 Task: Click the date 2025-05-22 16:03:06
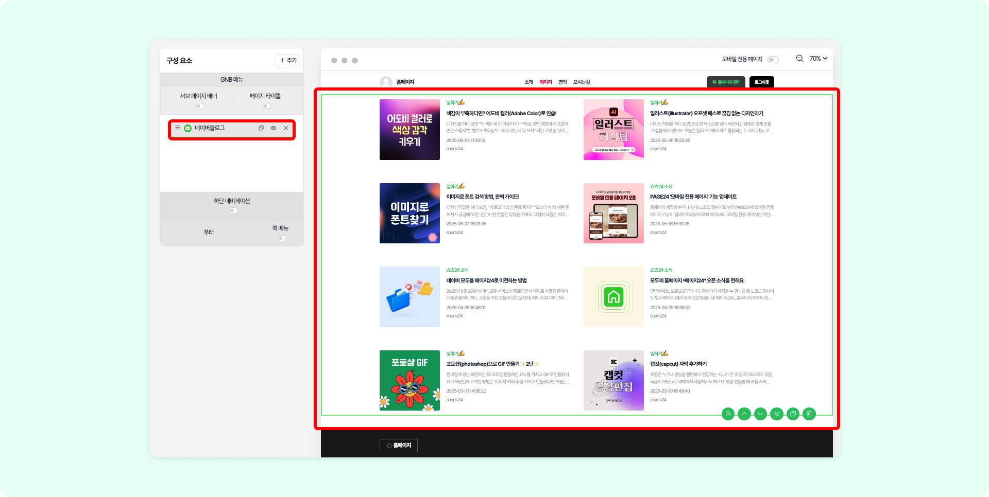[x=466, y=224]
